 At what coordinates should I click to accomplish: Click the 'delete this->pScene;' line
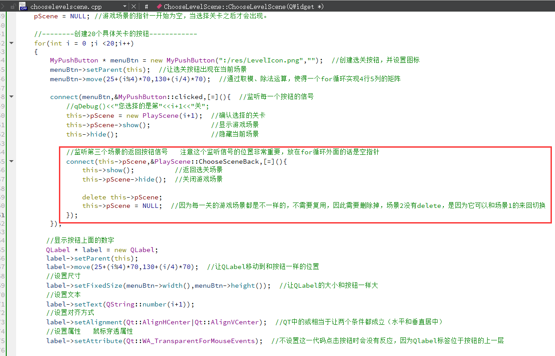(x=122, y=197)
